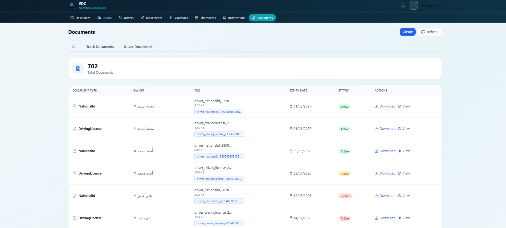Download the NationalId expiring 29/06/2028
This screenshot has height=228, width=506.
[x=385, y=151]
